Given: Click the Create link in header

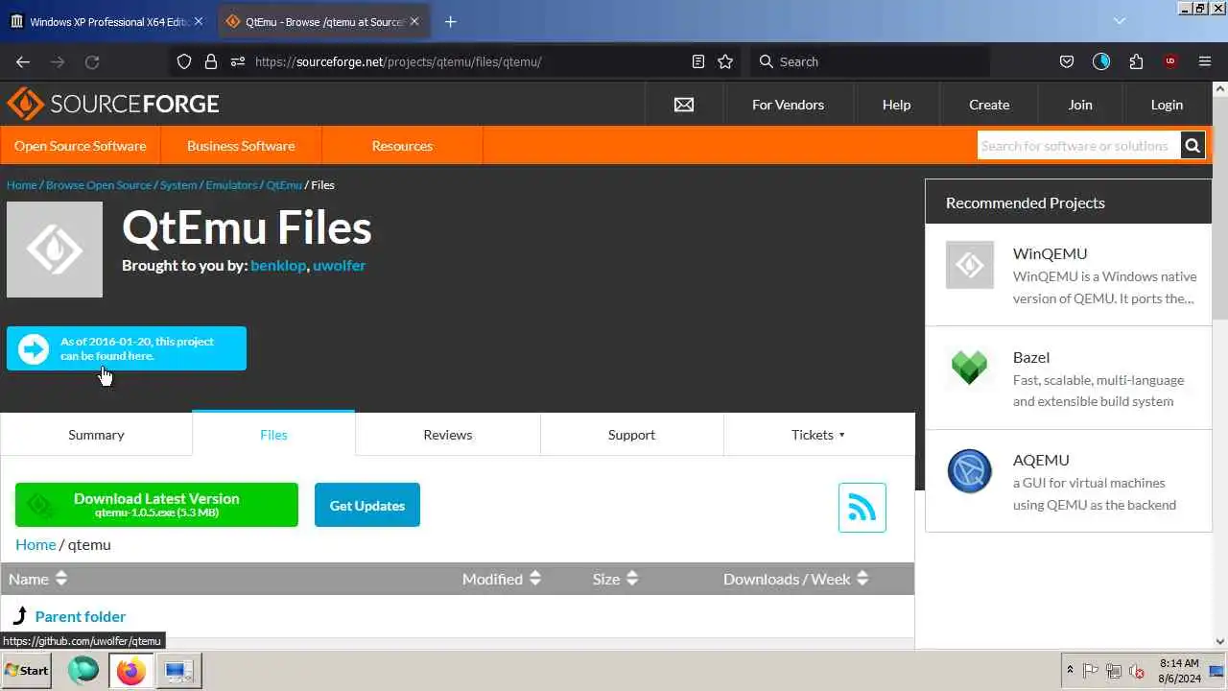Looking at the screenshot, I should (x=989, y=105).
